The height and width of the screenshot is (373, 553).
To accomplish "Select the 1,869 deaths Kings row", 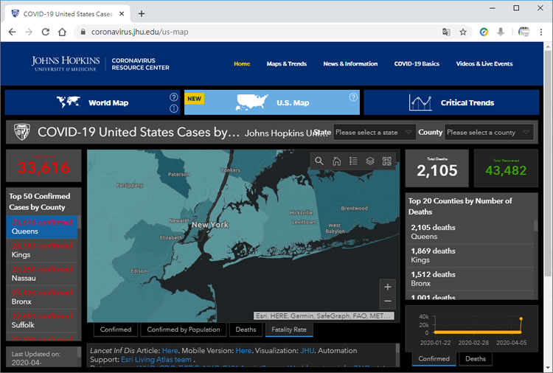I will point(471,255).
